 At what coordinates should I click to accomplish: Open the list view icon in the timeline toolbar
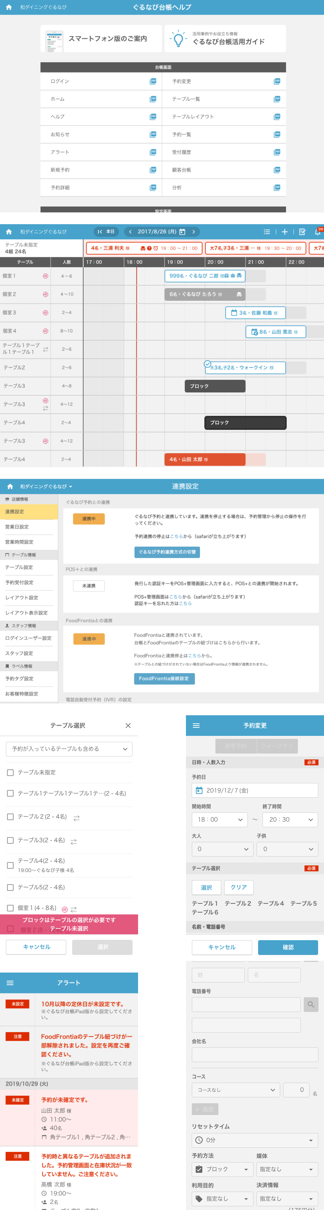[x=267, y=232]
